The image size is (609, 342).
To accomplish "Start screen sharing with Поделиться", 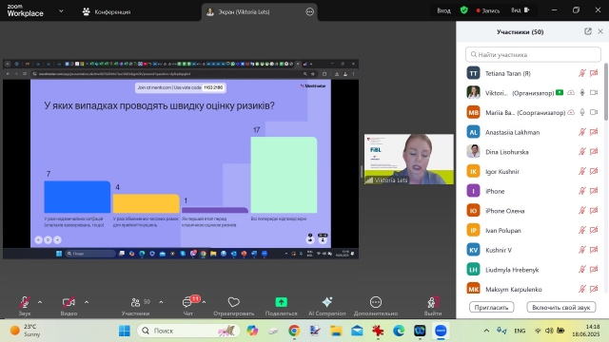I will point(282,306).
